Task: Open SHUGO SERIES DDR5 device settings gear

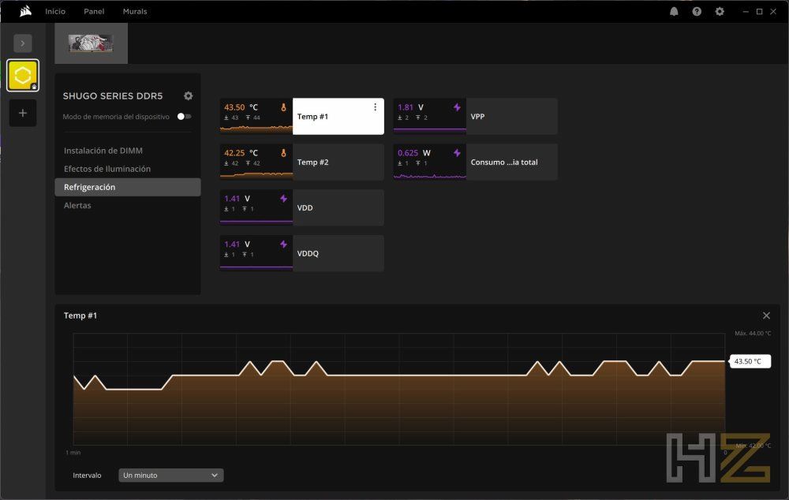Action: [x=189, y=95]
